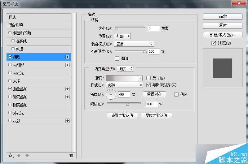Open the fx menu icon

(x=11, y=156)
